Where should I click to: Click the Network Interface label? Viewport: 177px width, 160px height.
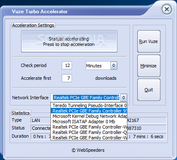point(30,98)
